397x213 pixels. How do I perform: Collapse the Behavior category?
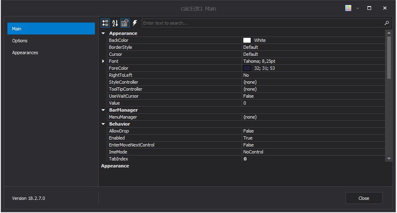pyautogui.click(x=103, y=124)
